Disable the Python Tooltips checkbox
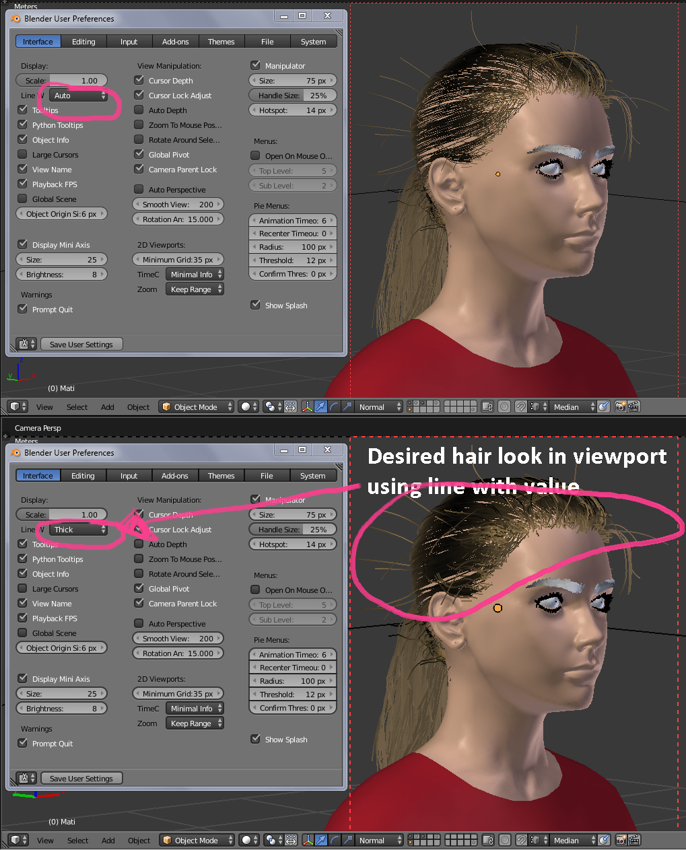The width and height of the screenshot is (686, 850). (x=22, y=125)
